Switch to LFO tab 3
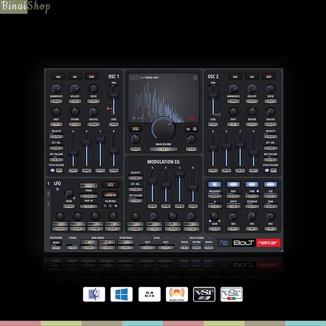The height and width of the screenshot is (326, 326). [48, 204]
